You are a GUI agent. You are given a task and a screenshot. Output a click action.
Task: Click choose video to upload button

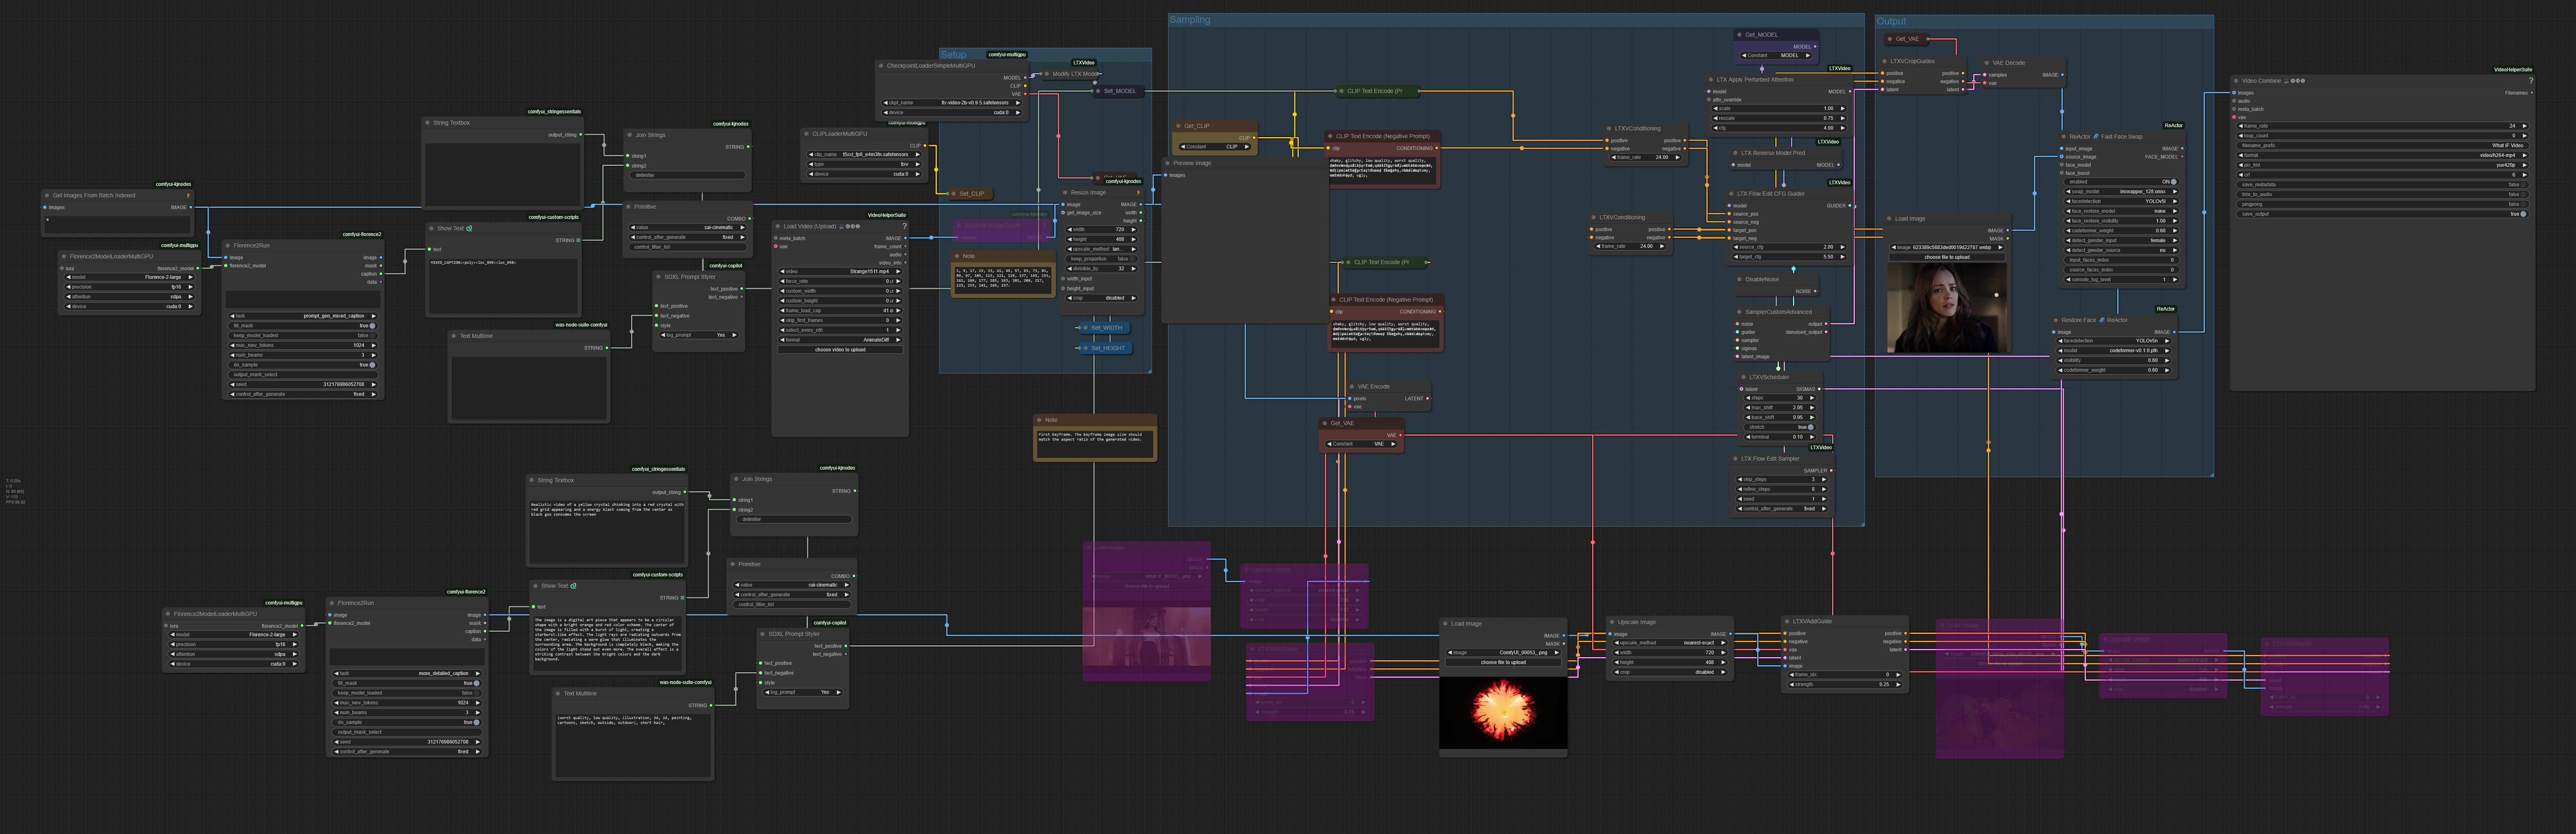point(840,350)
